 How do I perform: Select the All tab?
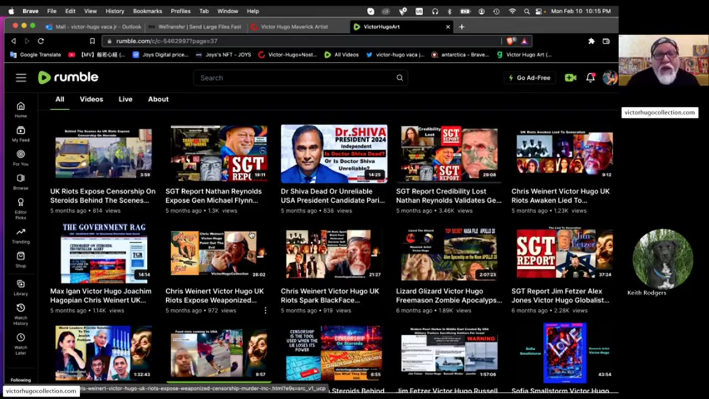click(x=60, y=99)
